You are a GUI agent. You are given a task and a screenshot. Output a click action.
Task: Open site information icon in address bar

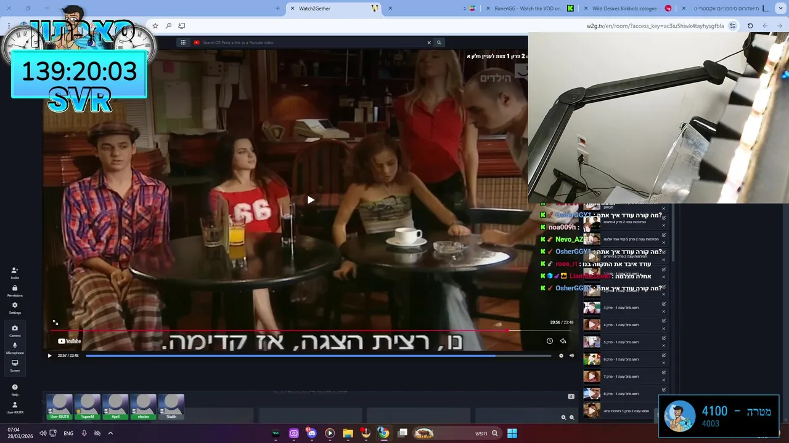click(x=732, y=26)
